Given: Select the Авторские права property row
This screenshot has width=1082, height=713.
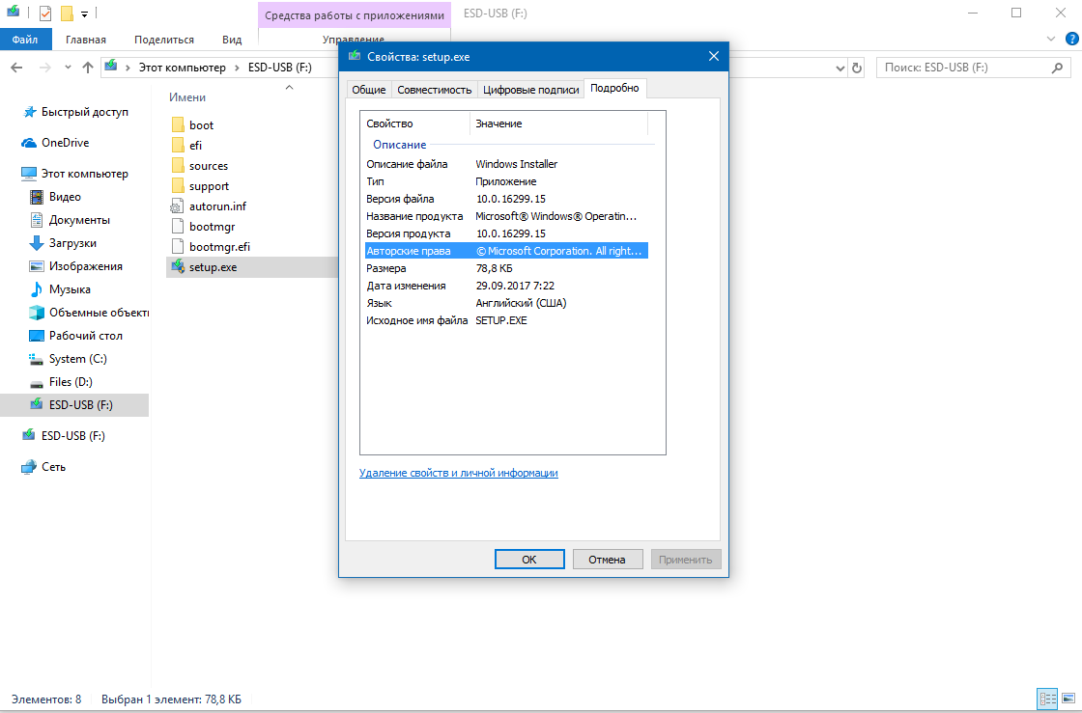Looking at the screenshot, I should [506, 251].
